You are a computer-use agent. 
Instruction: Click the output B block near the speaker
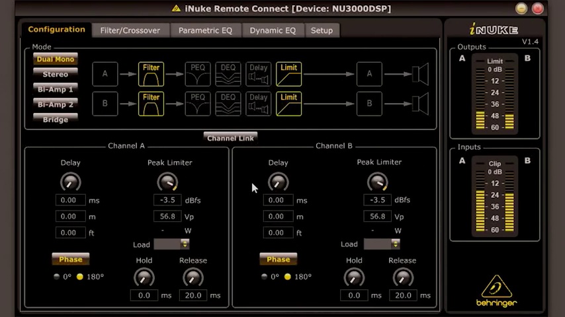369,104
